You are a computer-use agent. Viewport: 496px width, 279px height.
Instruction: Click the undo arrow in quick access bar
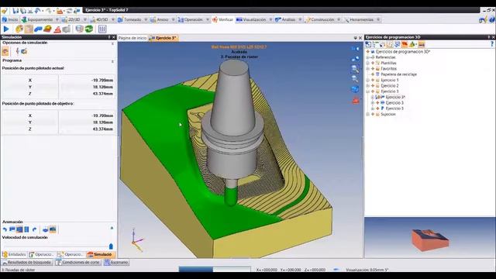38,11
